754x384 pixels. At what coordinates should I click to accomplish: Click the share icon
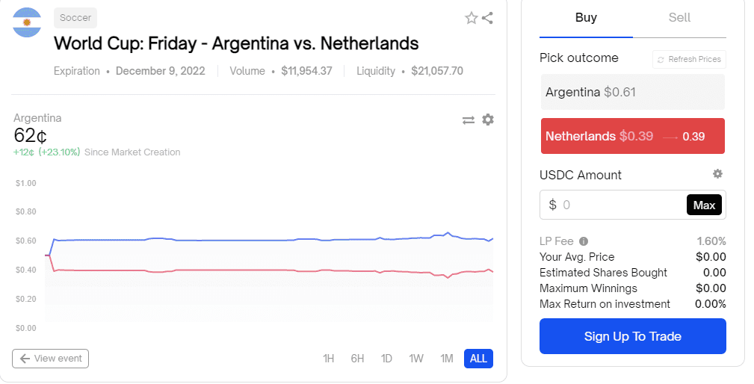tap(487, 18)
